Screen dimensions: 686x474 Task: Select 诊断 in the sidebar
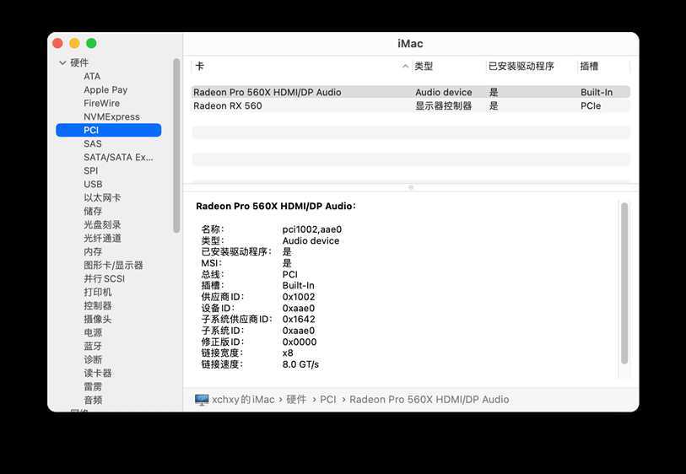(x=92, y=360)
